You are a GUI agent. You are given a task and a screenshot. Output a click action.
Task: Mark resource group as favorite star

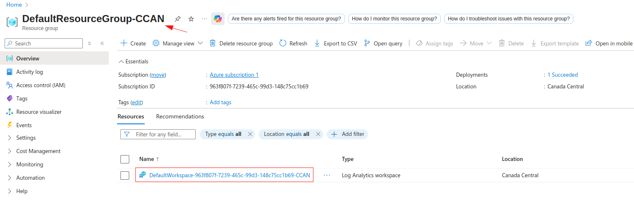(191, 19)
